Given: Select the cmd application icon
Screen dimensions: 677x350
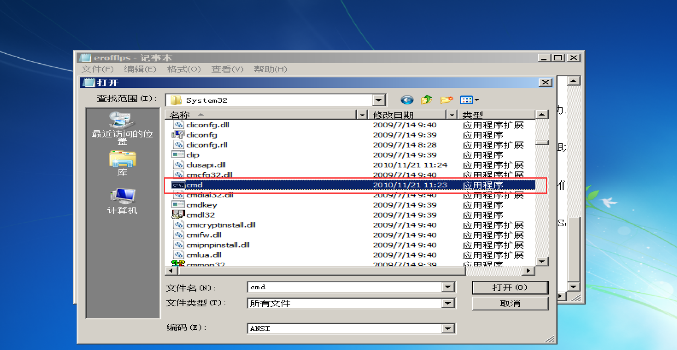Looking at the screenshot, I should tap(178, 185).
